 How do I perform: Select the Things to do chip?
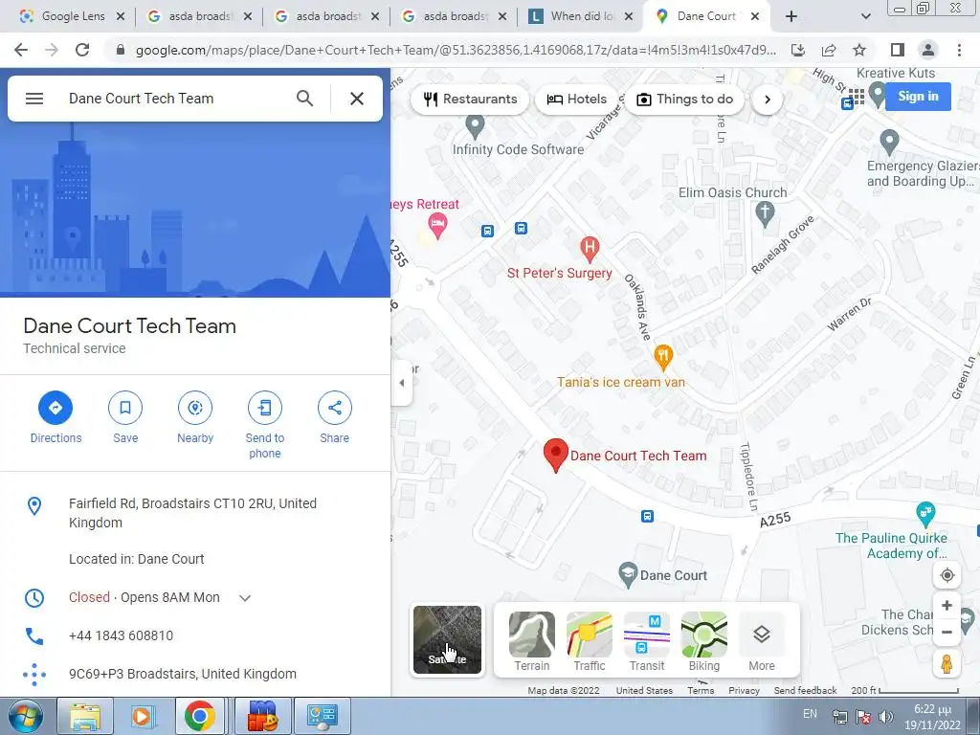tap(684, 99)
